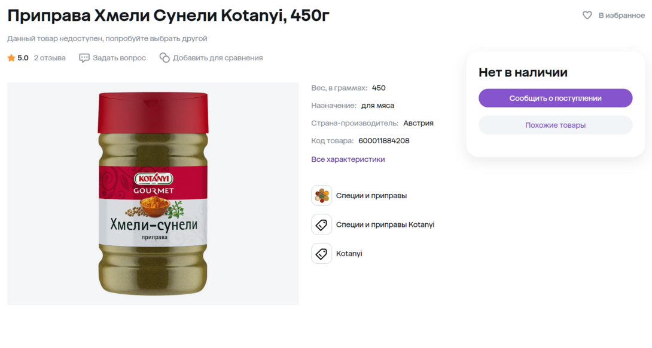This screenshot has height=348, width=652.
Task: Click the compare circles icon
Action: click(164, 58)
